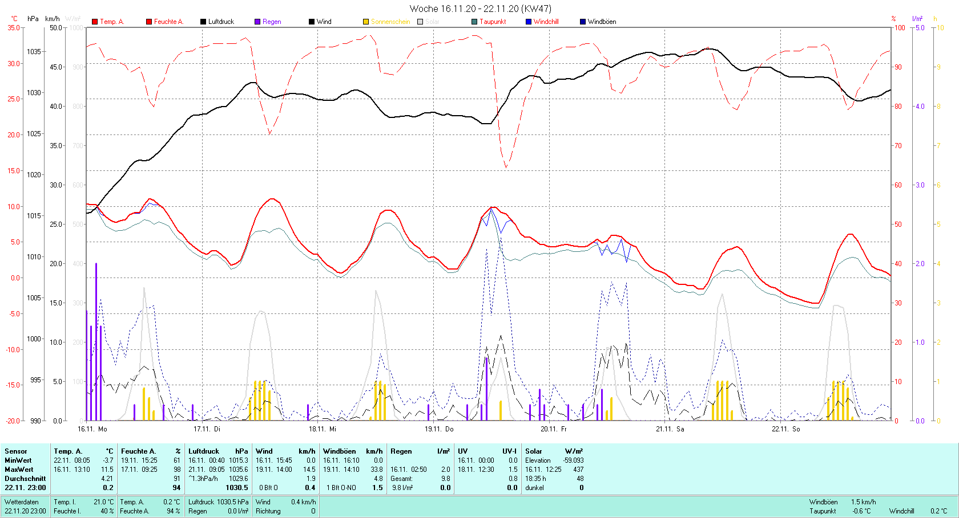Image resolution: width=959 pixels, height=518 pixels.
Task: Click the grey Solar legend square
Action: pyautogui.click(x=420, y=22)
